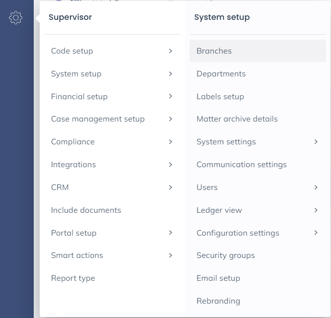This screenshot has height=318, width=331.
Task: Expand the System settings chevron
Action: [x=316, y=142]
